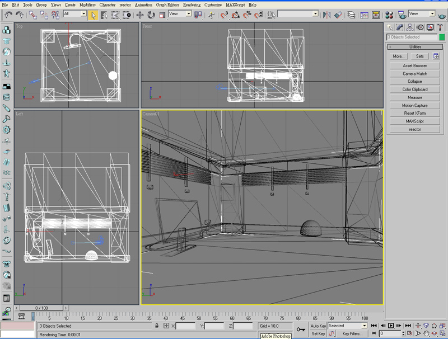Open the Schematic View icon
This screenshot has width=448, height=339.
coord(376,15)
